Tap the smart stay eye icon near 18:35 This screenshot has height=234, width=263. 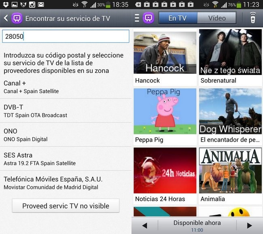coord(76,5)
